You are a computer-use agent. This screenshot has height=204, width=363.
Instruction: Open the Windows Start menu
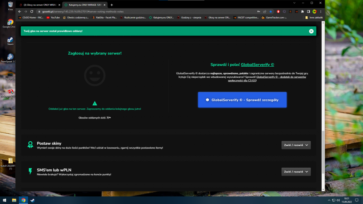pyautogui.click(x=4, y=200)
